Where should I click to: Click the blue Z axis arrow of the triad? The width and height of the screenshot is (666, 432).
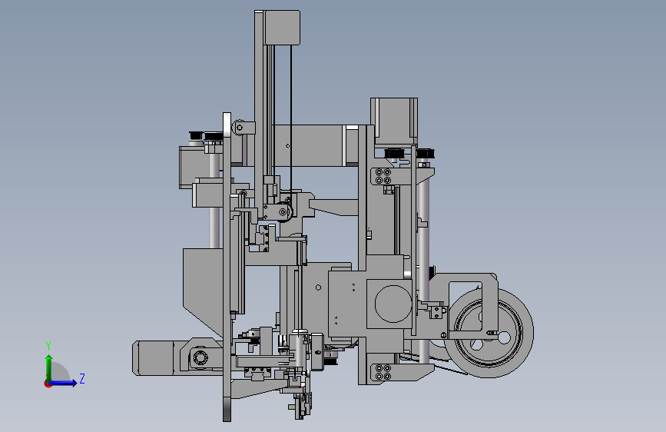coord(64,383)
